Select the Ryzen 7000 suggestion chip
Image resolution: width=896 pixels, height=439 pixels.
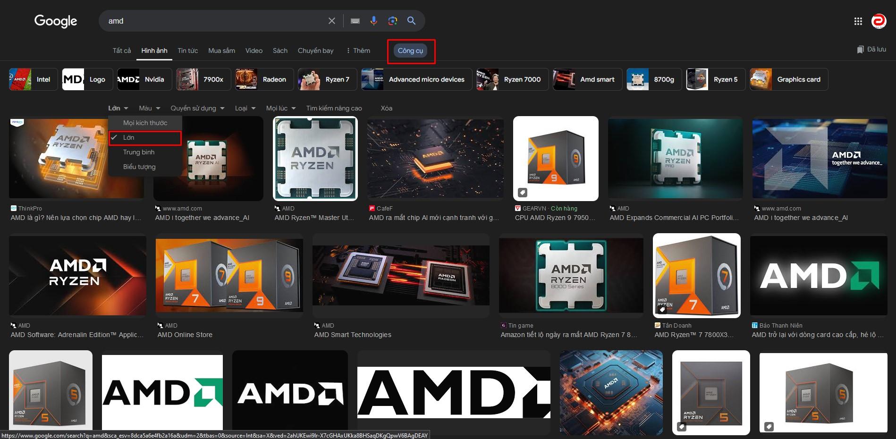513,79
